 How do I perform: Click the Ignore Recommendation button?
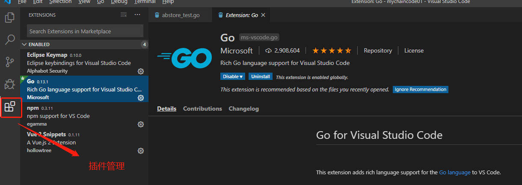click(421, 89)
